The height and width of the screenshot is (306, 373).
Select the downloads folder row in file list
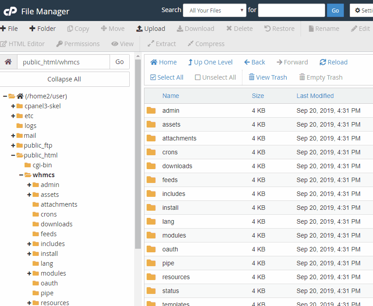pyautogui.click(x=259, y=166)
